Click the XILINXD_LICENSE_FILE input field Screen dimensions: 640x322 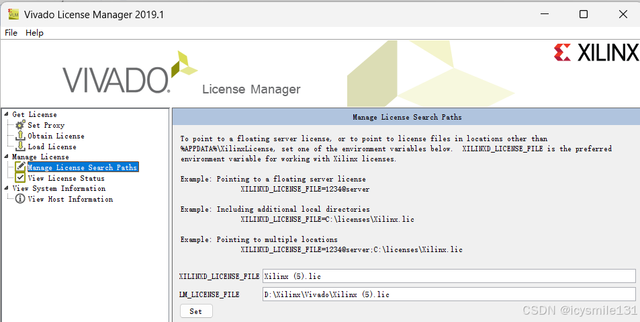[449, 276]
